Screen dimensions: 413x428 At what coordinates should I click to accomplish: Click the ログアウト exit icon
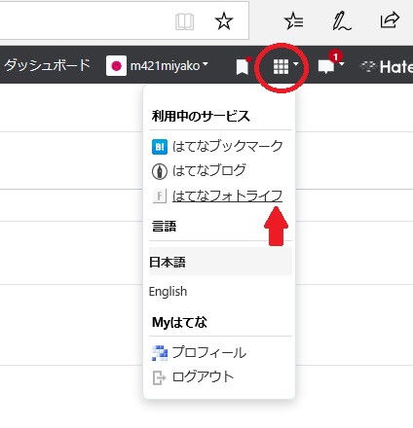(x=159, y=377)
